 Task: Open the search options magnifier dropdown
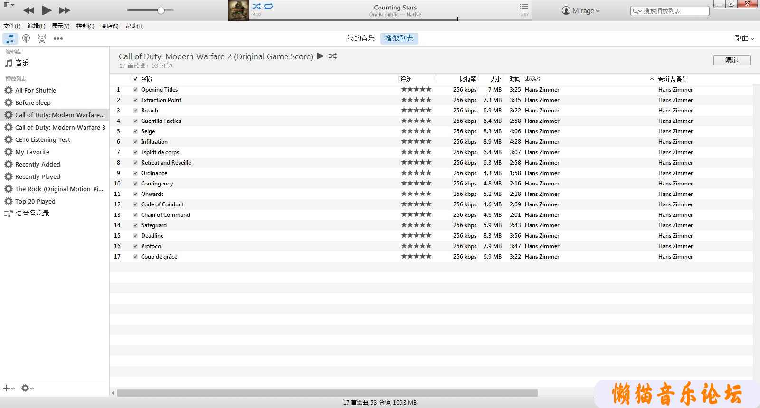pos(637,11)
